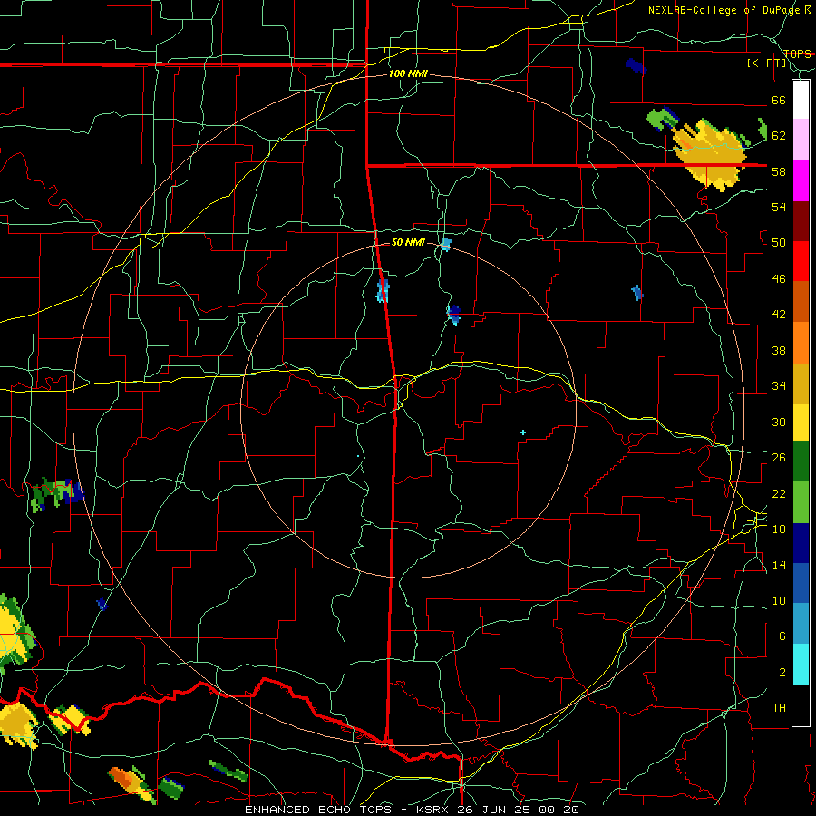Click the dark maroon legend swatch
Viewport: 816px width, 816px height.
(x=801, y=221)
